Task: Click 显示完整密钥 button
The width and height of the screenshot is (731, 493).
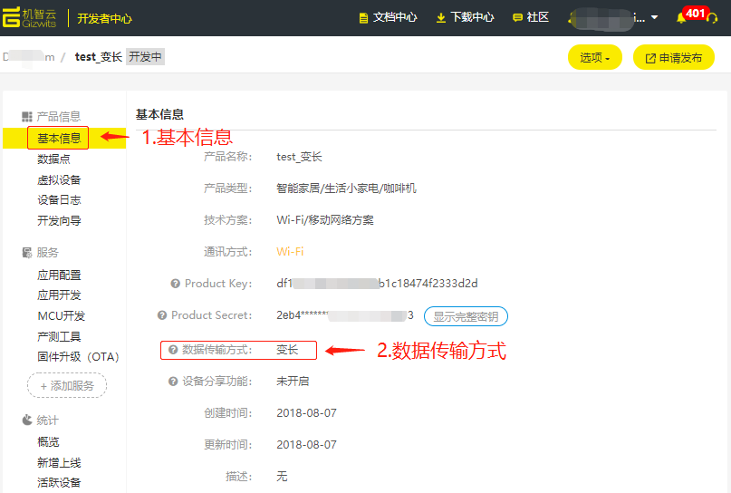Action: pyautogui.click(x=466, y=316)
